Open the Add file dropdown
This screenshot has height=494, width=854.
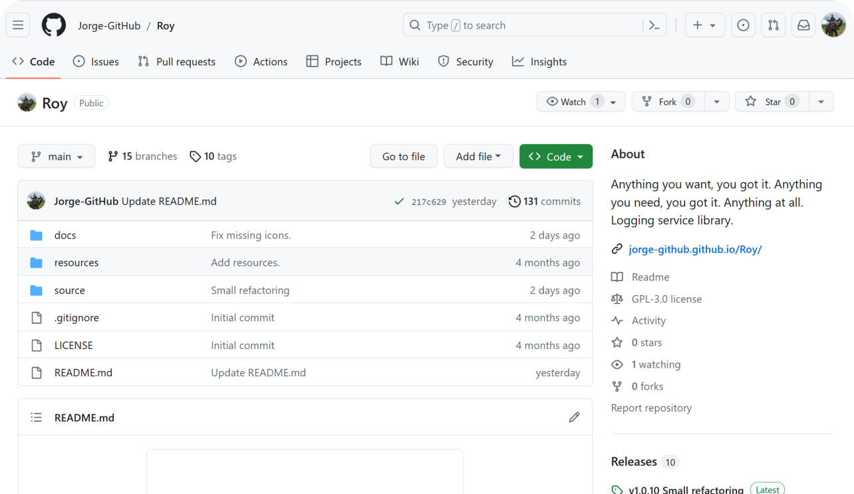pyautogui.click(x=478, y=156)
